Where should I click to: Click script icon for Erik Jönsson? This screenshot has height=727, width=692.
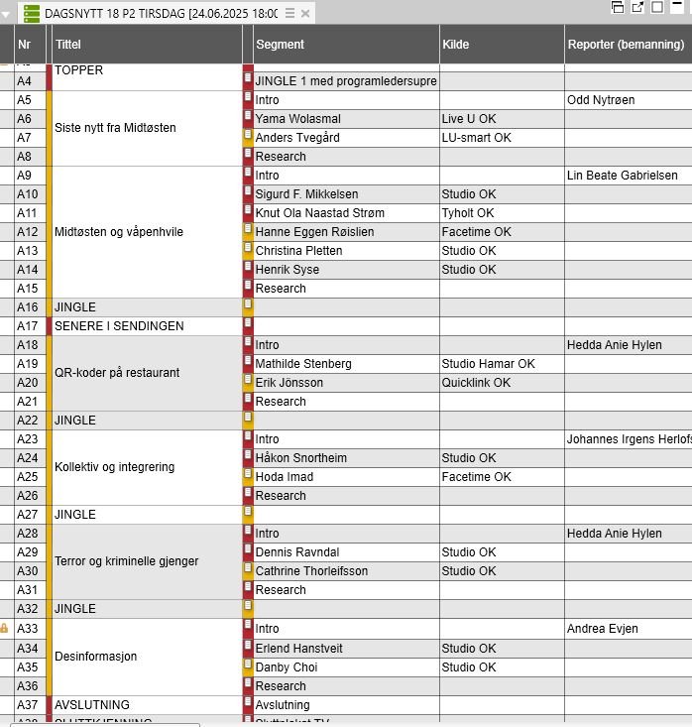coord(248,379)
